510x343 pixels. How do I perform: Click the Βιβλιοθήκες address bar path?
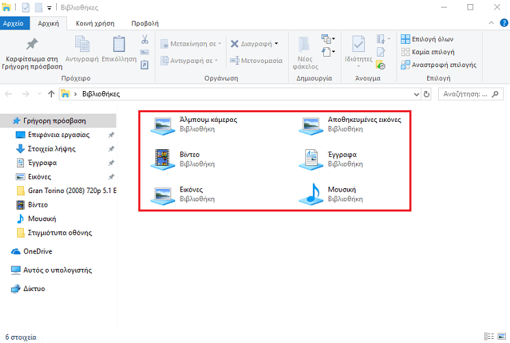[x=101, y=94]
